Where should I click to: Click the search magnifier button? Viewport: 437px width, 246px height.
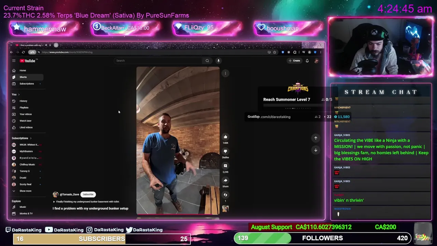pyautogui.click(x=207, y=61)
